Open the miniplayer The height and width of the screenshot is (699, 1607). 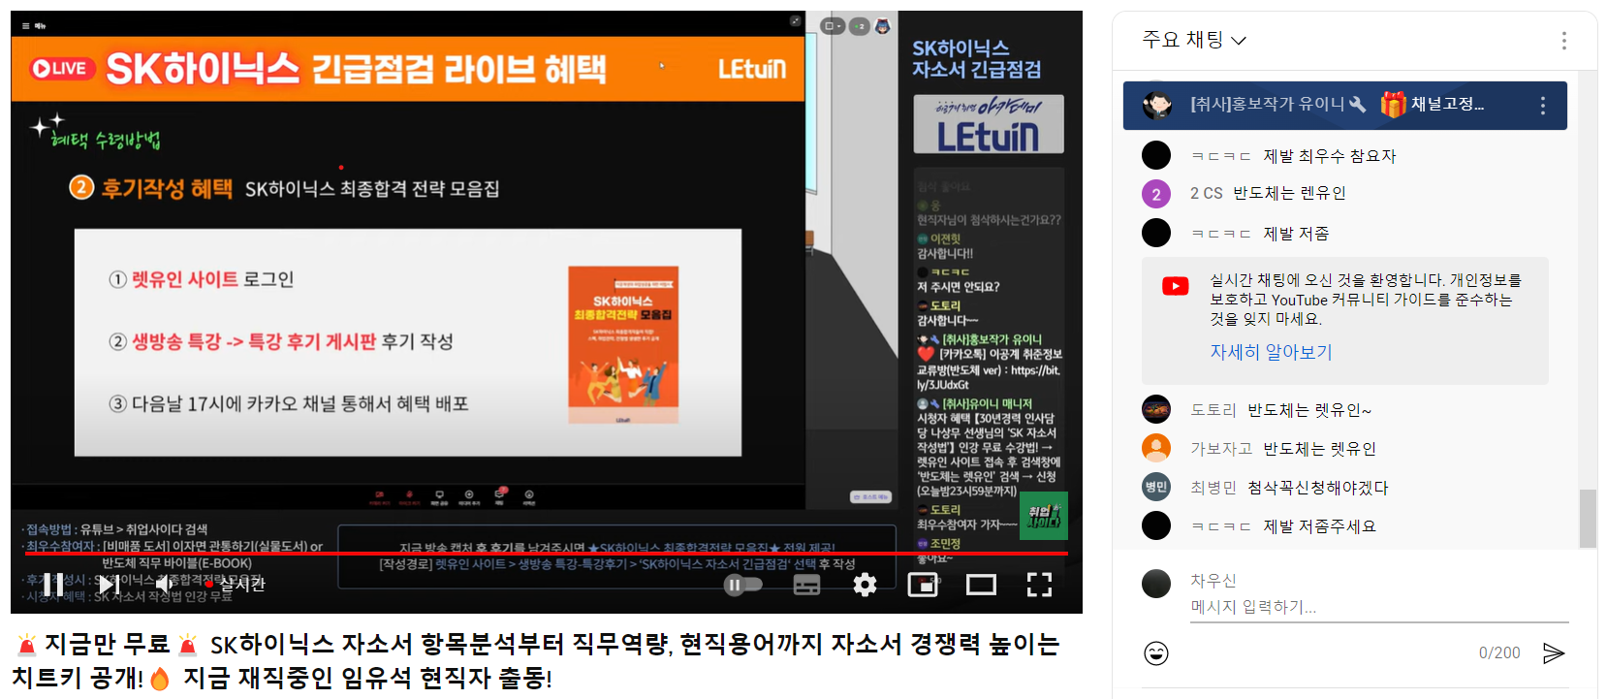click(x=923, y=585)
